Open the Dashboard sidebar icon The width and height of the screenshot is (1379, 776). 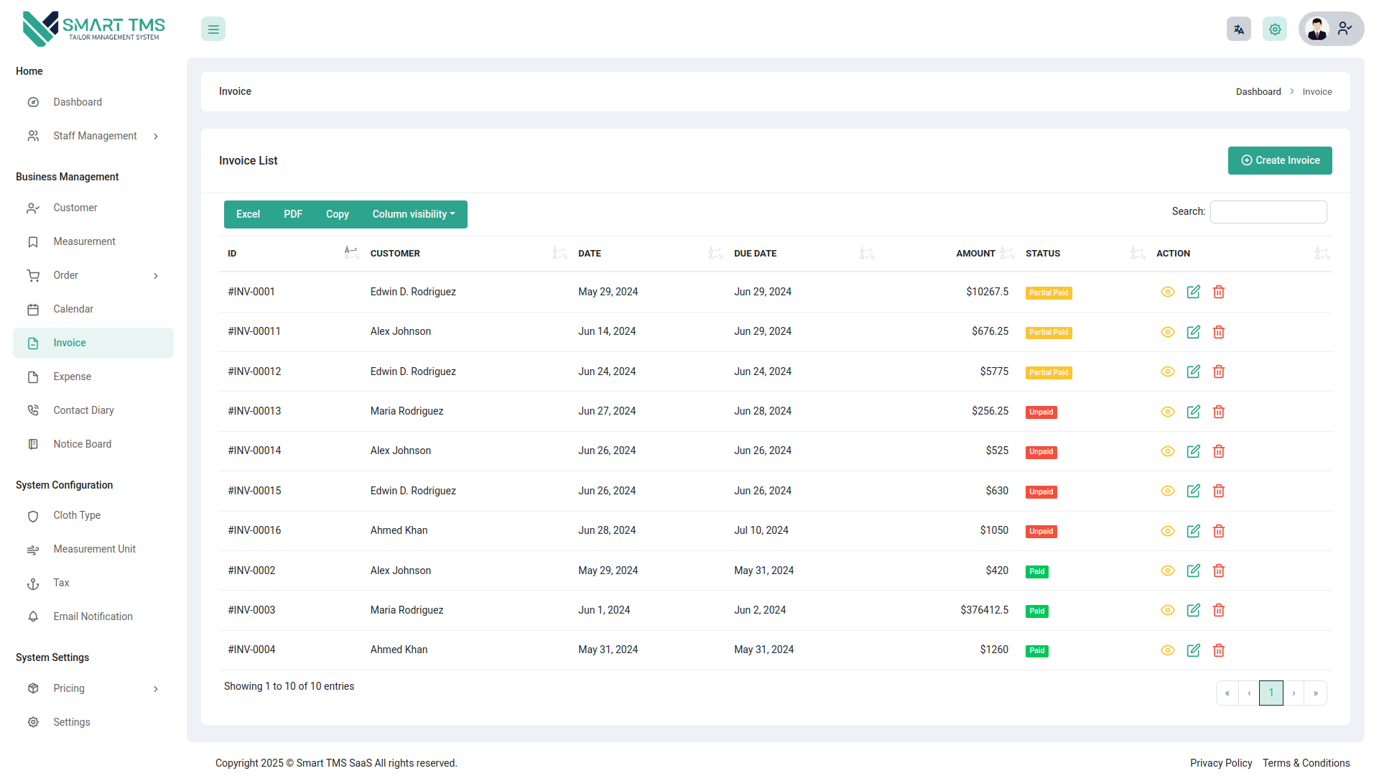pyautogui.click(x=33, y=102)
